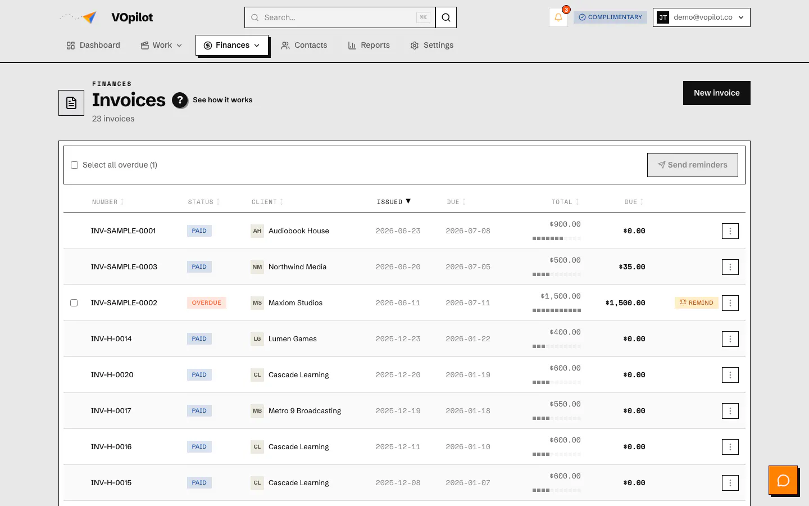
Task: Sort by the NUMBER column
Action: click(x=108, y=202)
